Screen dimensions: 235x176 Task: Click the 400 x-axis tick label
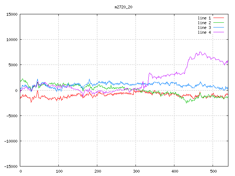tap(174, 171)
